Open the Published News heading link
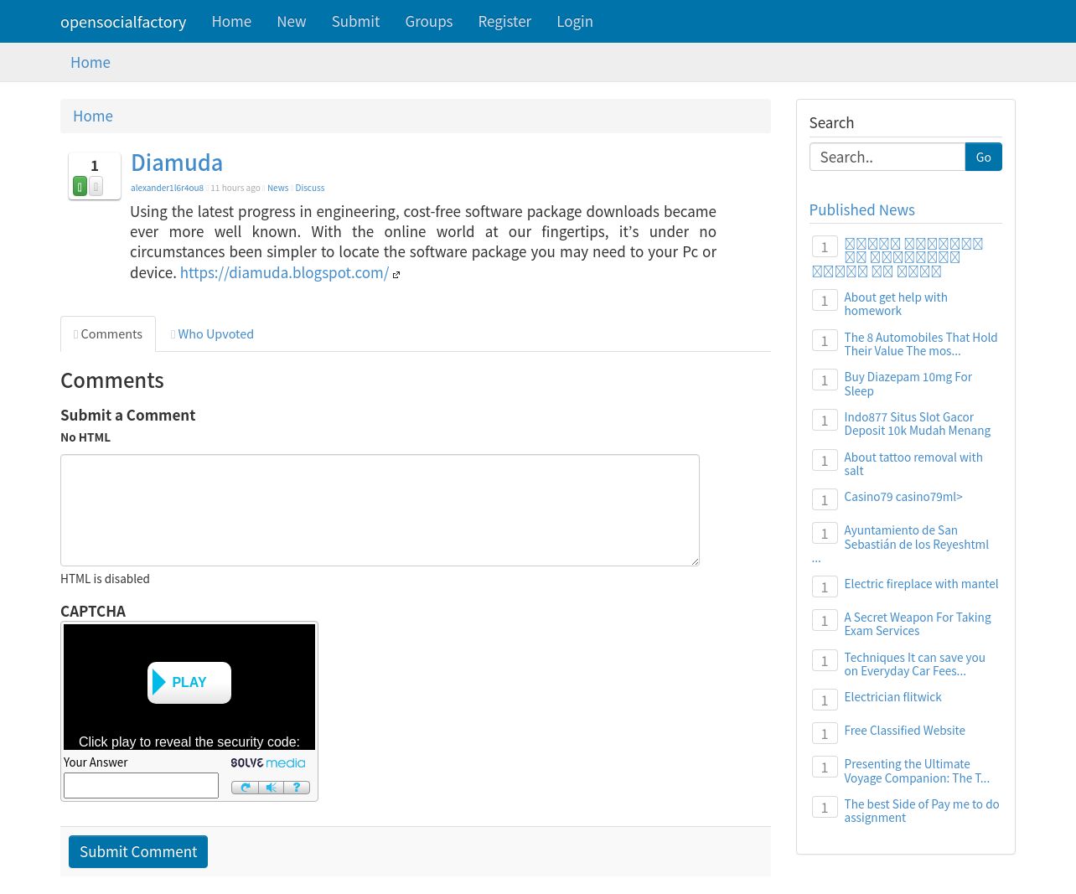This screenshot has height=894, width=1076. [x=861, y=210]
